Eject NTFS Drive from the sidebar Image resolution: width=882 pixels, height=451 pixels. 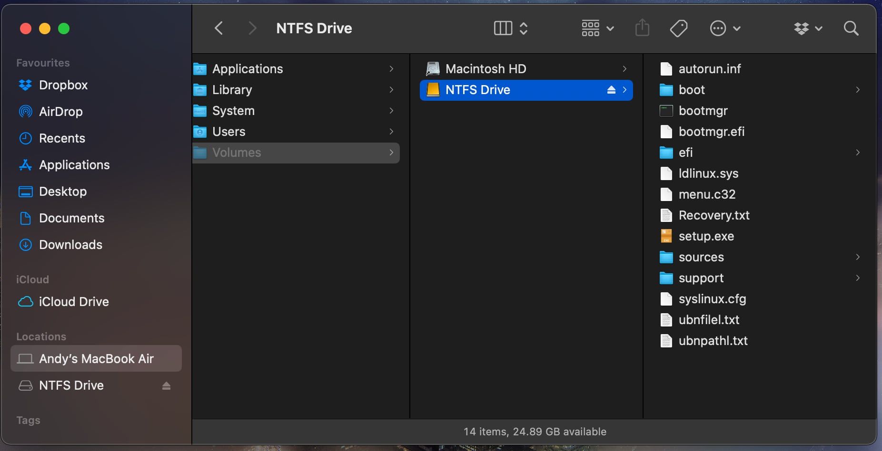pos(166,385)
